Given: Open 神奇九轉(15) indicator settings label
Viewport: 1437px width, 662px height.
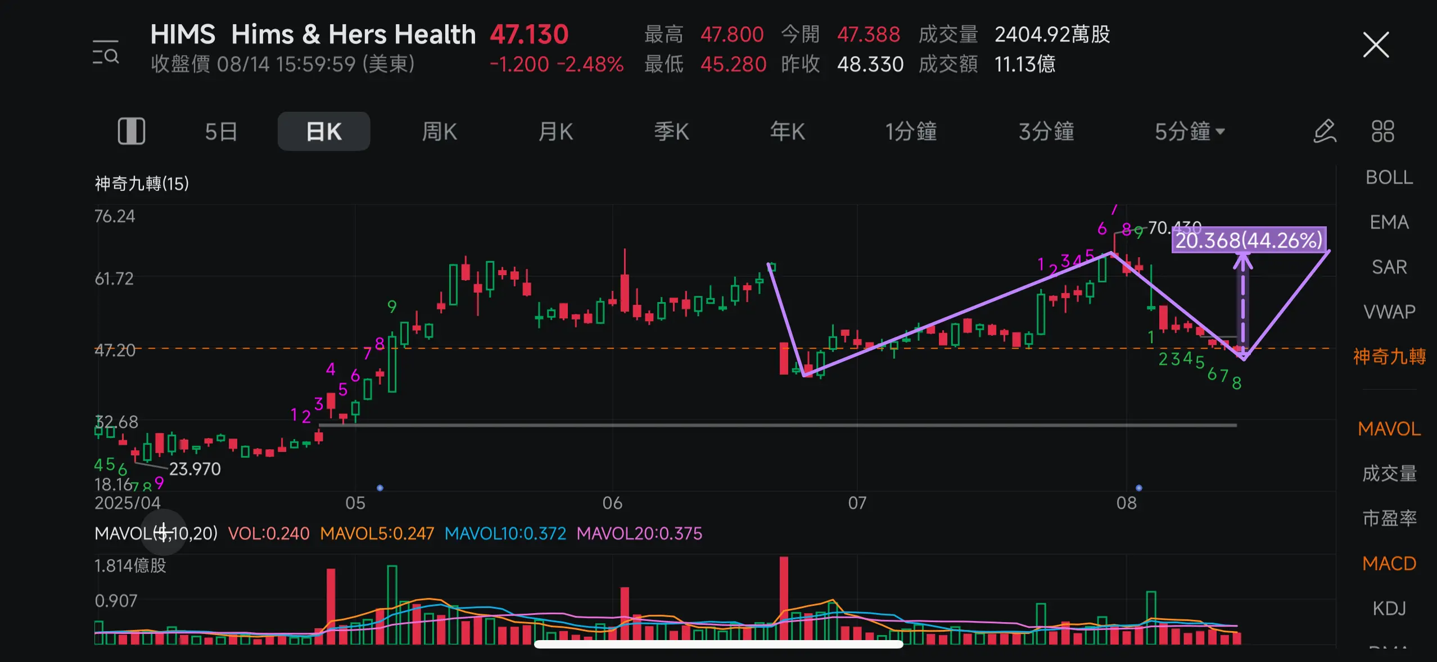Looking at the screenshot, I should point(142,184).
